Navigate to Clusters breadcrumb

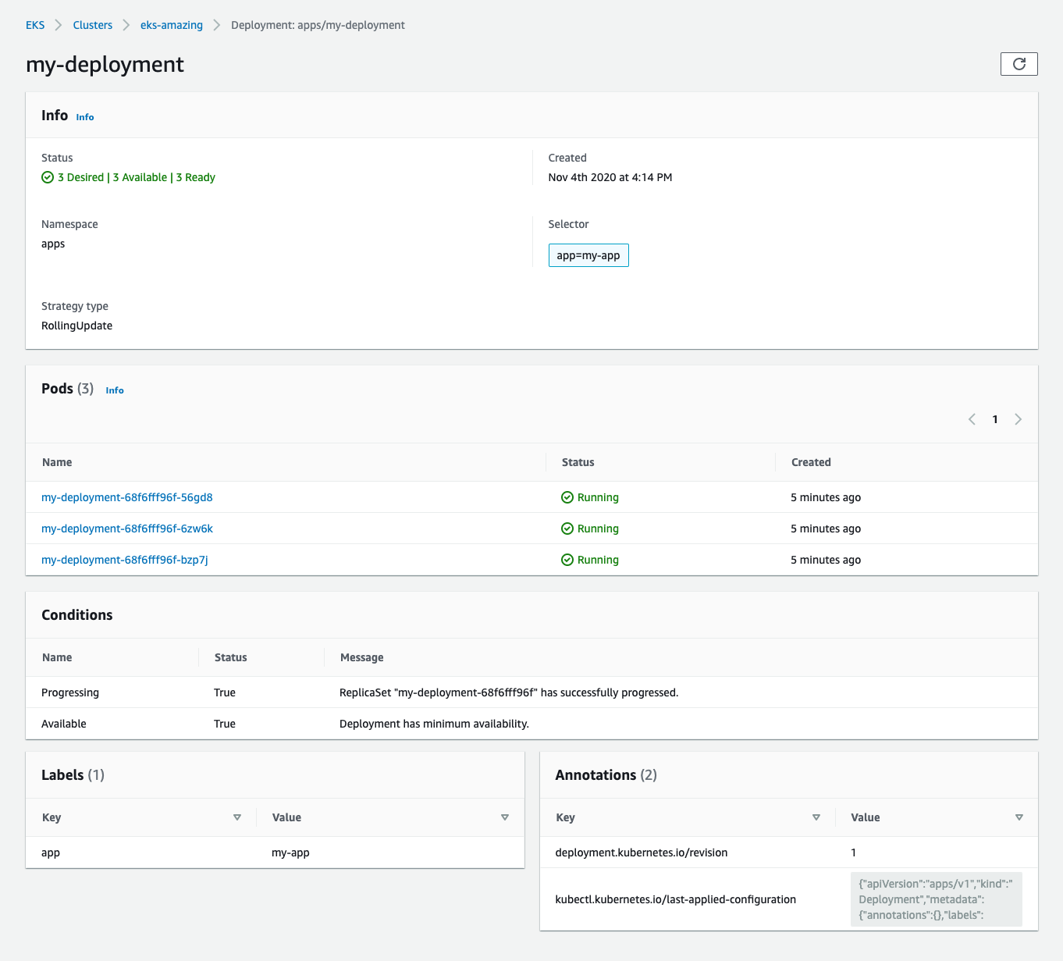coord(93,25)
